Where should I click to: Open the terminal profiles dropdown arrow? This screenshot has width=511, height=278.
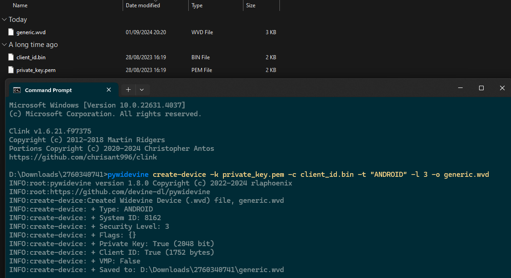tap(142, 90)
